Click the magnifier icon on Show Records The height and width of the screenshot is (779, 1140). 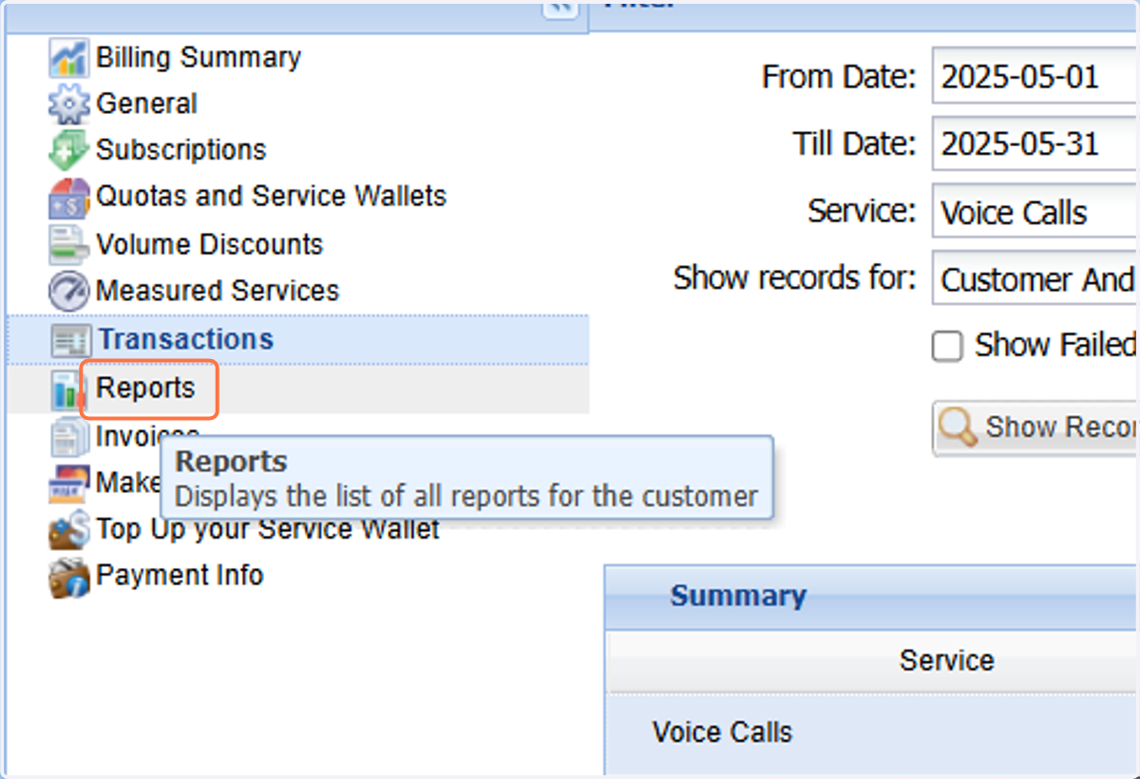(x=958, y=428)
